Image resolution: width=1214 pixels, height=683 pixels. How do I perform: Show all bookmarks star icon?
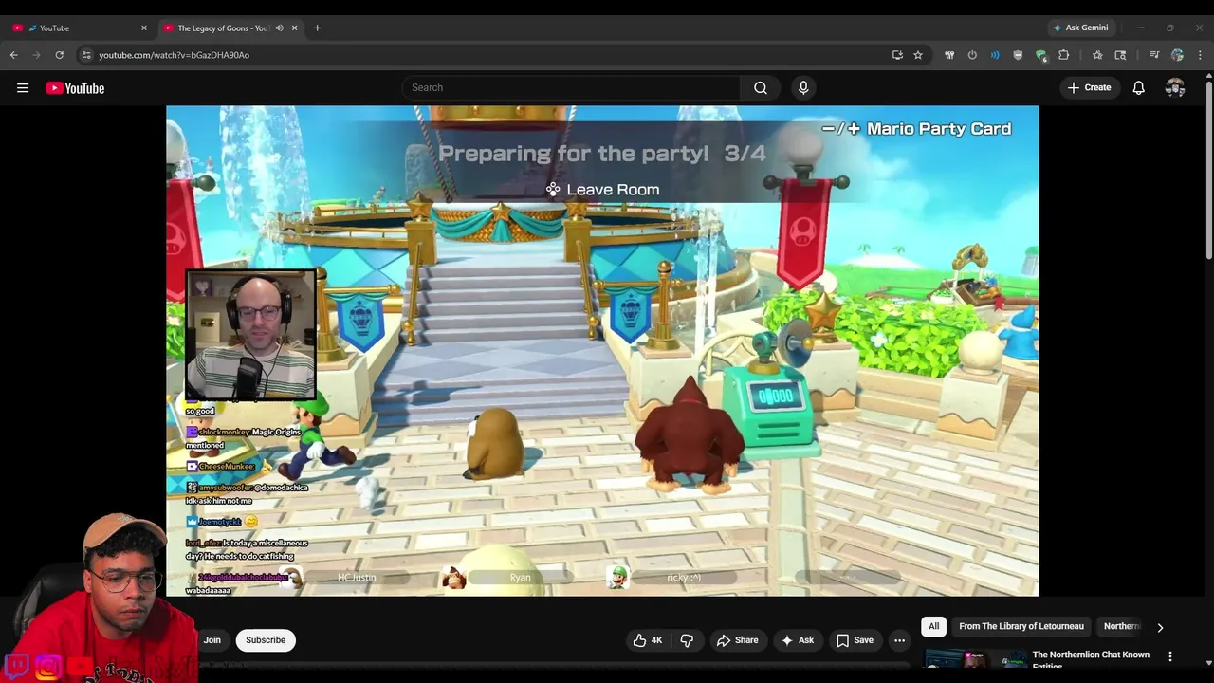click(1097, 55)
